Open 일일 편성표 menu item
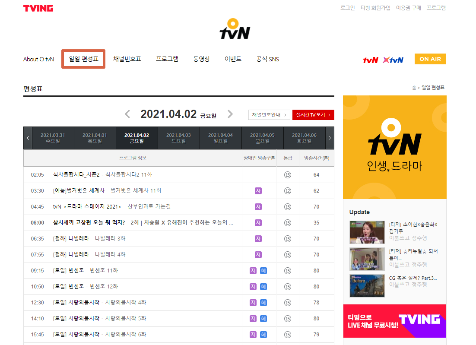Image resolution: width=476 pixels, height=345 pixels. [x=83, y=59]
